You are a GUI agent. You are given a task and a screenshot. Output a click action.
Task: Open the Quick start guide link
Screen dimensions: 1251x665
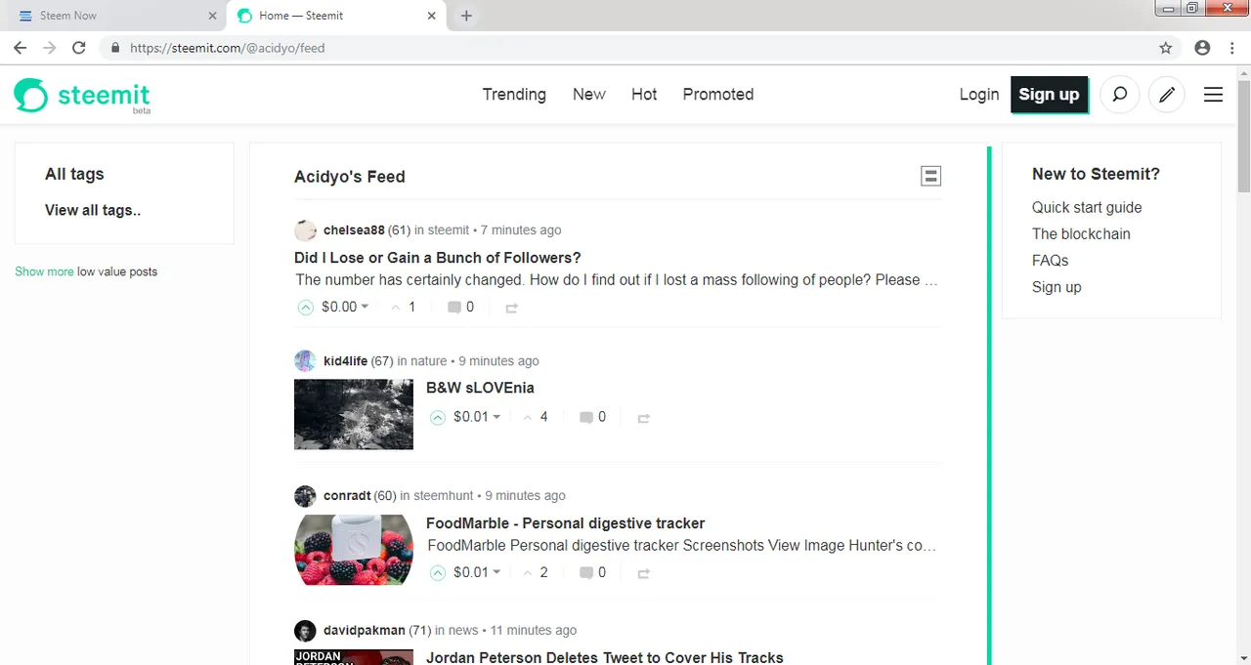(1087, 207)
